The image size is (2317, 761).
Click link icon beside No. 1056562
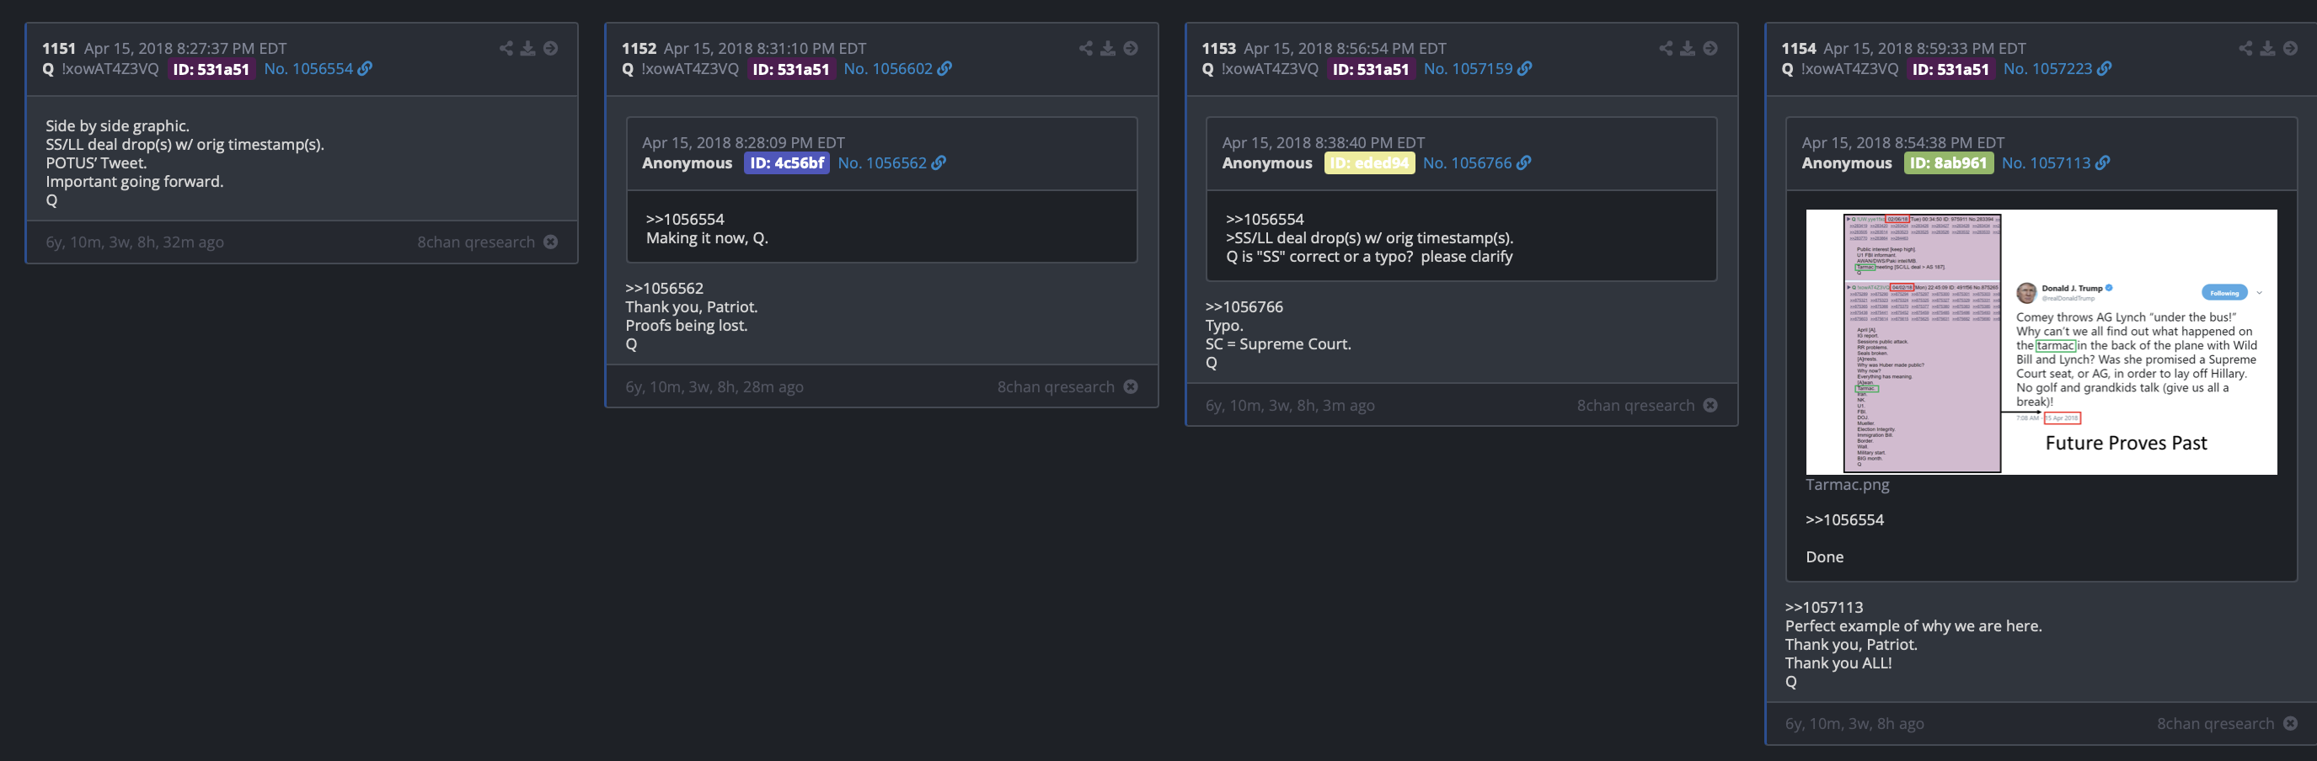(x=938, y=162)
